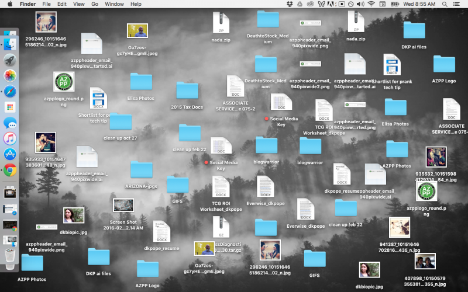This screenshot has height=292, width=468.
Task: Click the Dropbox menu bar icon
Action: tap(290, 4)
